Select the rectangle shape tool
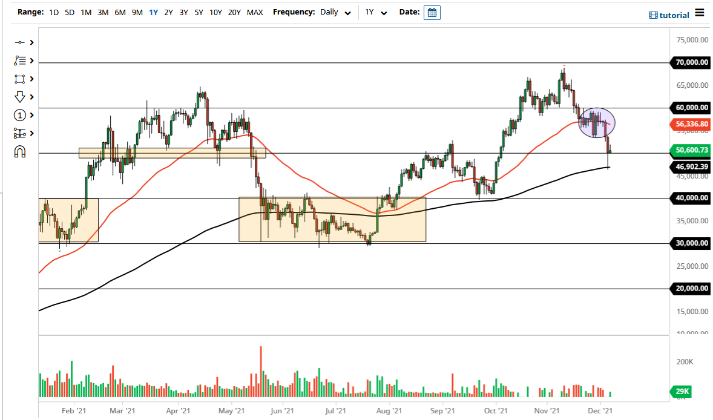 coord(20,79)
